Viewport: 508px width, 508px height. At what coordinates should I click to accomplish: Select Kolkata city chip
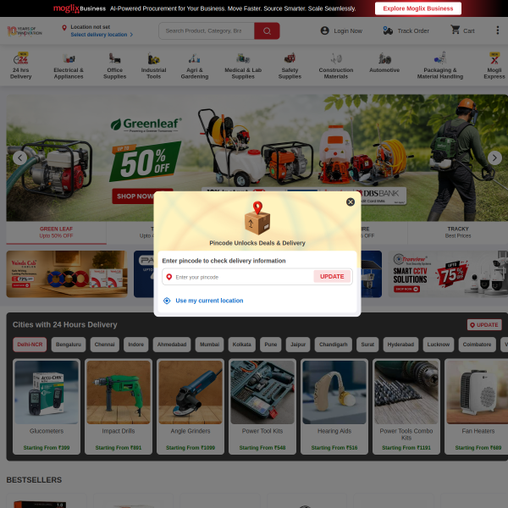pos(241,345)
